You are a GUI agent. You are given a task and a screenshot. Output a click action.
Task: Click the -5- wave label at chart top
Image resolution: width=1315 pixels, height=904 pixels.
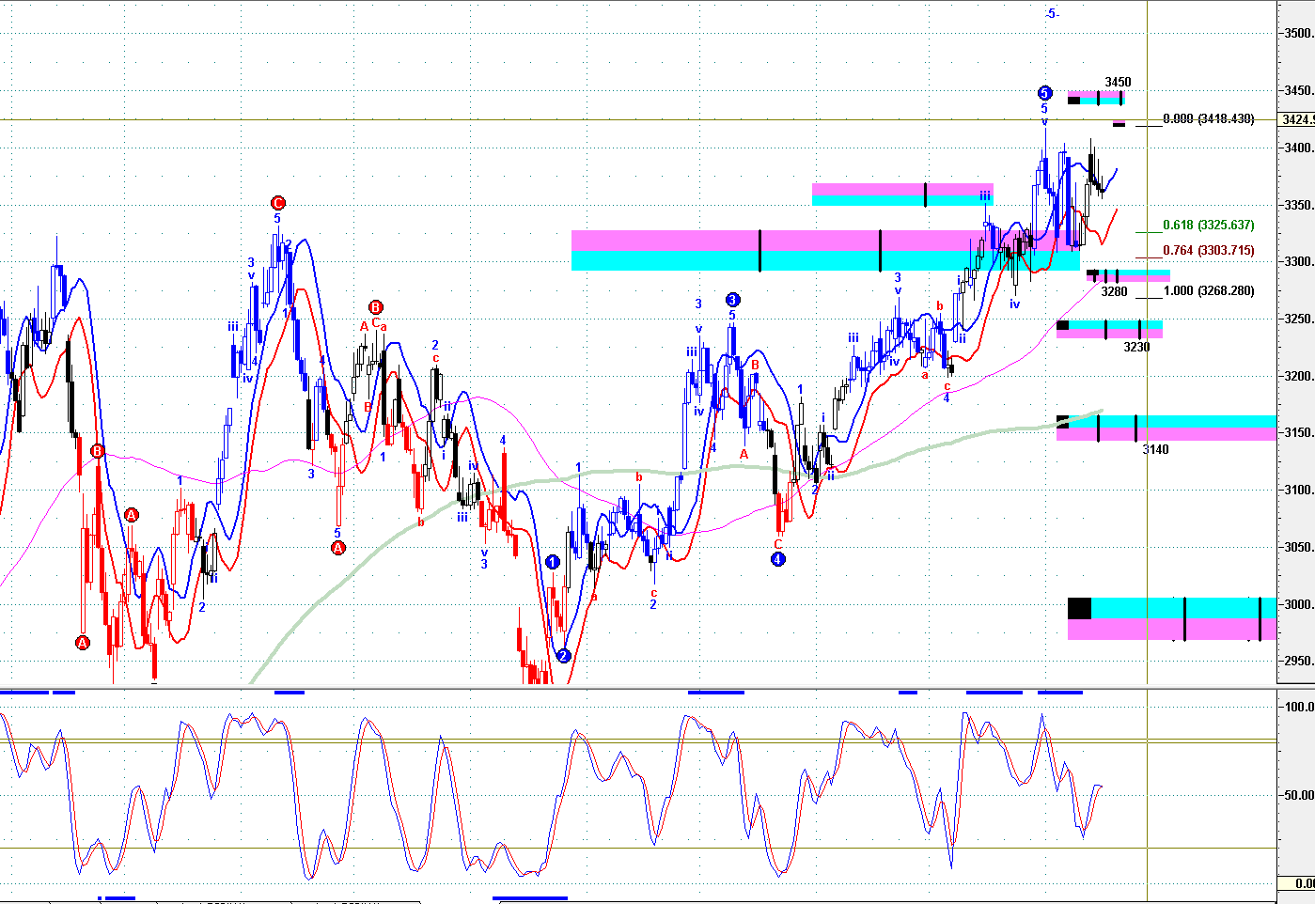1052,14
